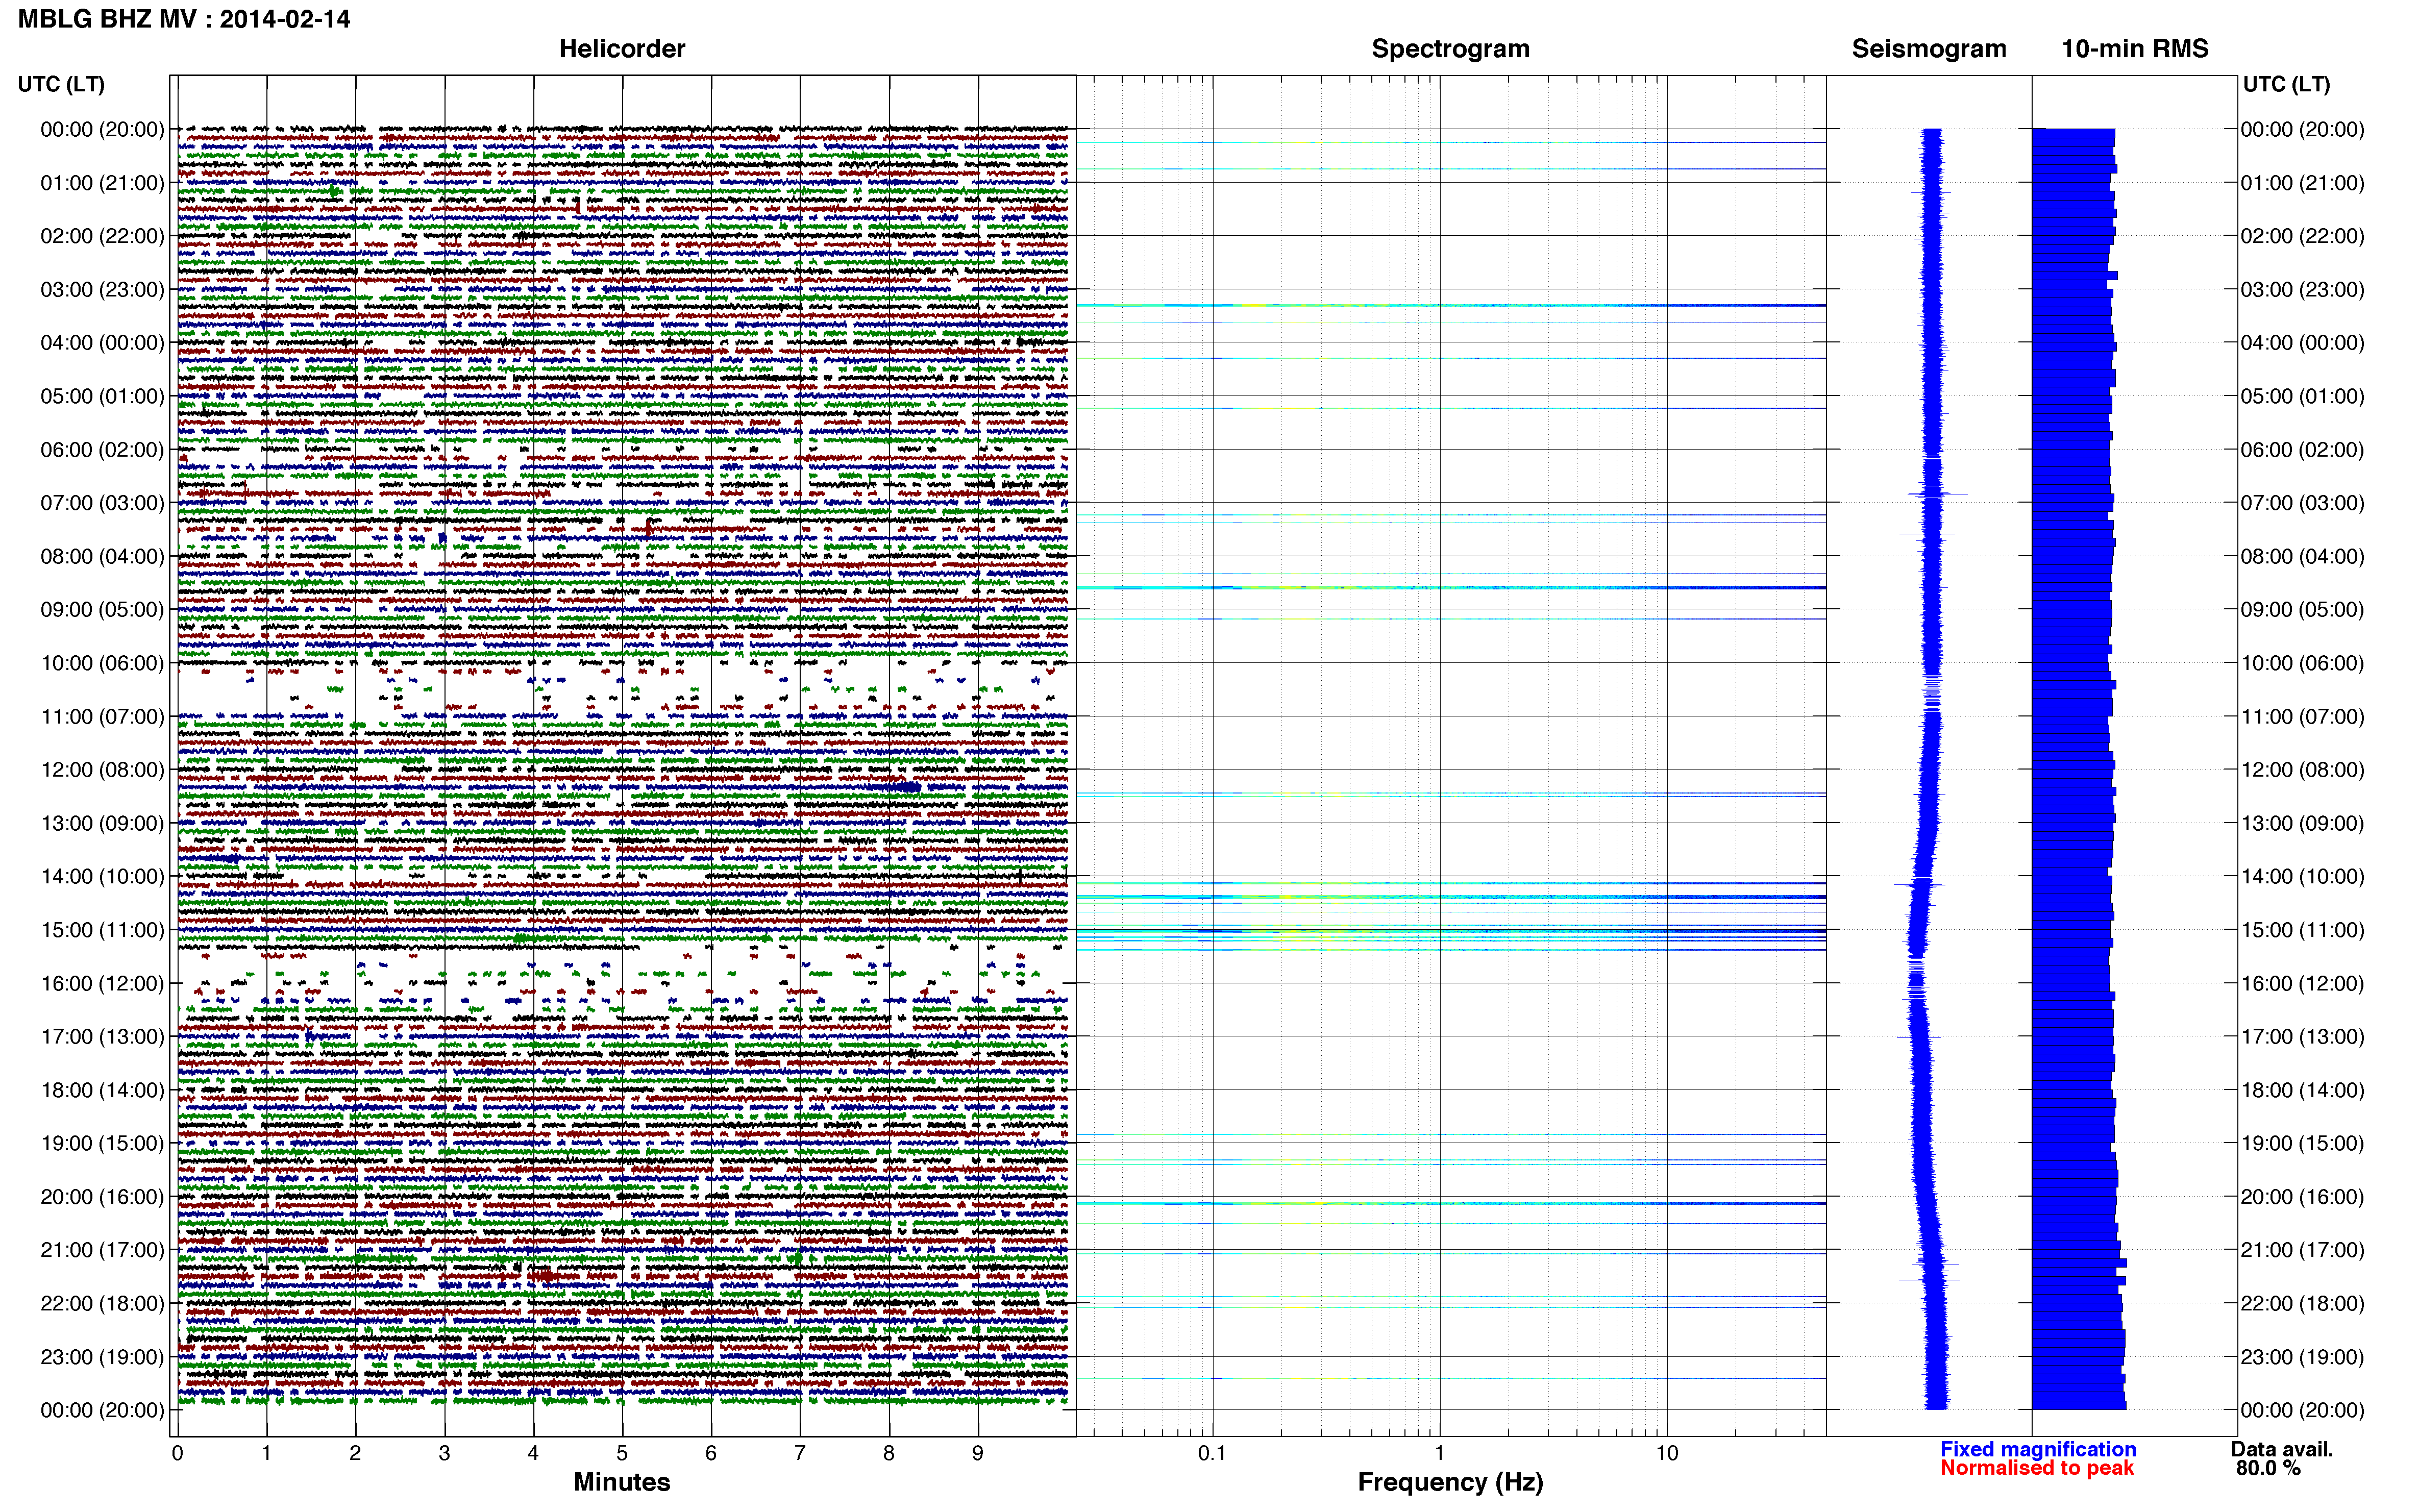The height and width of the screenshot is (1512, 2419).
Task: Click the Minutes axis label
Action: pyautogui.click(x=622, y=1482)
